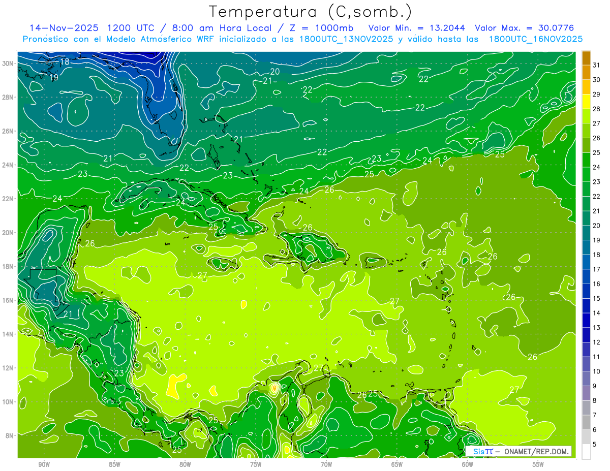The image size is (610, 471).
Task: Click the latitude axis label "28N"
Action: 8,97
